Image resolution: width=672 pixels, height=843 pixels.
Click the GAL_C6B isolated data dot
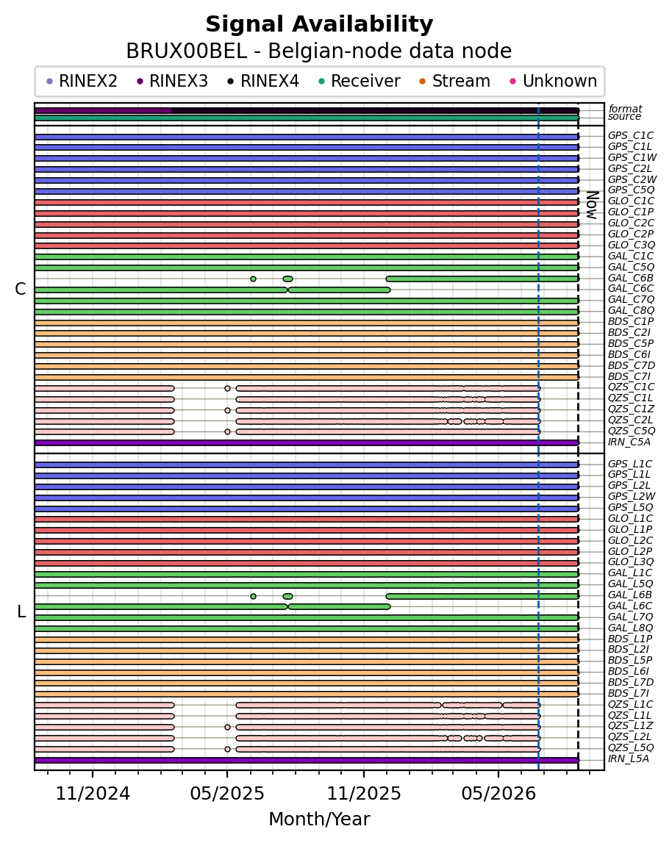click(x=254, y=279)
